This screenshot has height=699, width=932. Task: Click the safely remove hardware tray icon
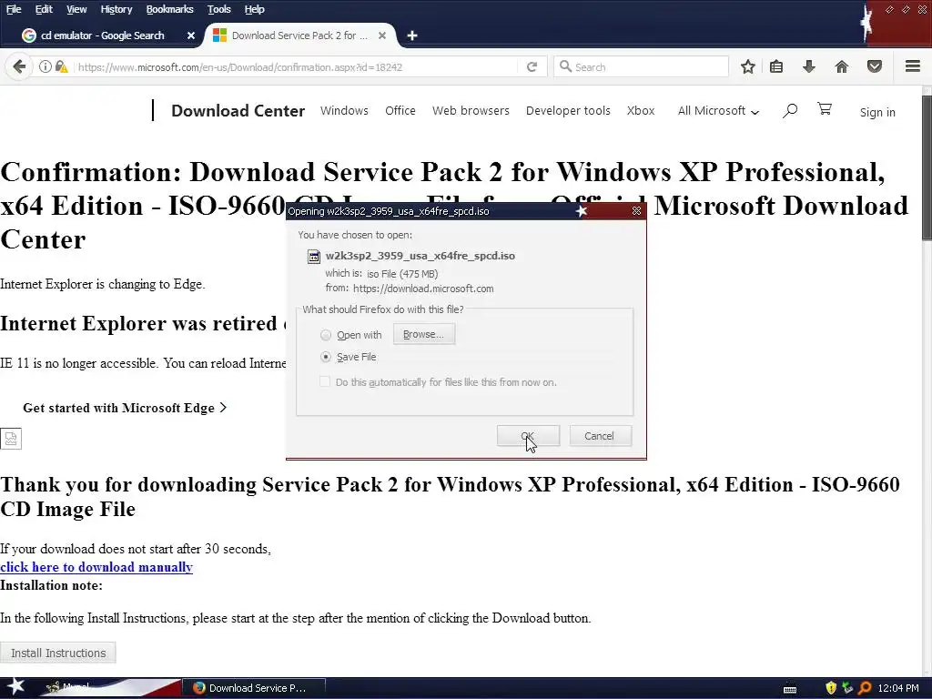(x=847, y=688)
